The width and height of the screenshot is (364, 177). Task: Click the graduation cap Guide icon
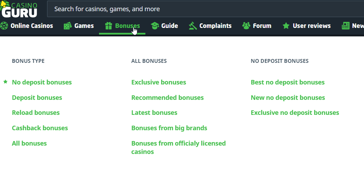[155, 26]
